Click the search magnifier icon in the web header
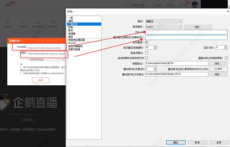 [x=127, y=5]
